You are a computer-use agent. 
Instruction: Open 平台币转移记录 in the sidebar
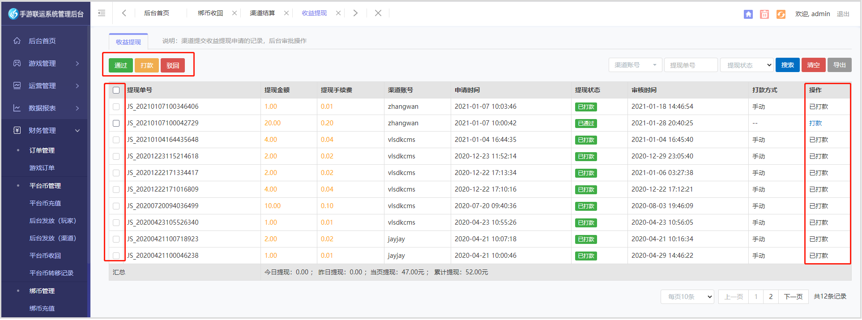click(x=51, y=273)
